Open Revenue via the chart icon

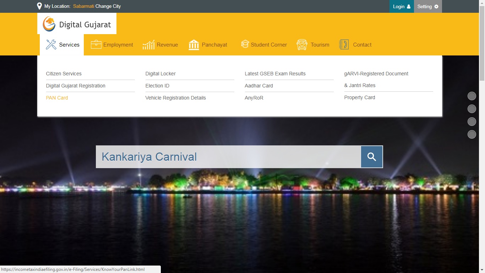click(148, 44)
